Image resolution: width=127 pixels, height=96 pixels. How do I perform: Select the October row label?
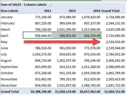pyautogui.click(x=7, y=73)
